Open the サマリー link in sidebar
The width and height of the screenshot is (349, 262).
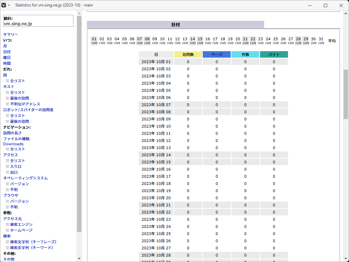tap(11, 34)
